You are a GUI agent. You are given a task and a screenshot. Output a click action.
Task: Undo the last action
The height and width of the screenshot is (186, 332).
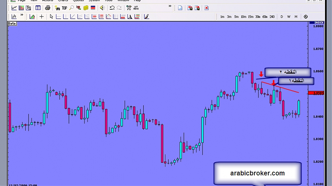112,8
